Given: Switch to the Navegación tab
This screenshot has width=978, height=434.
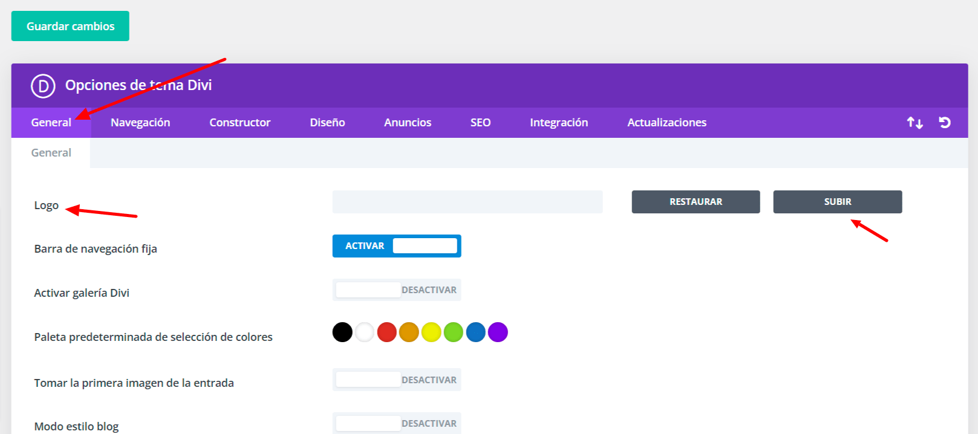Looking at the screenshot, I should (140, 123).
